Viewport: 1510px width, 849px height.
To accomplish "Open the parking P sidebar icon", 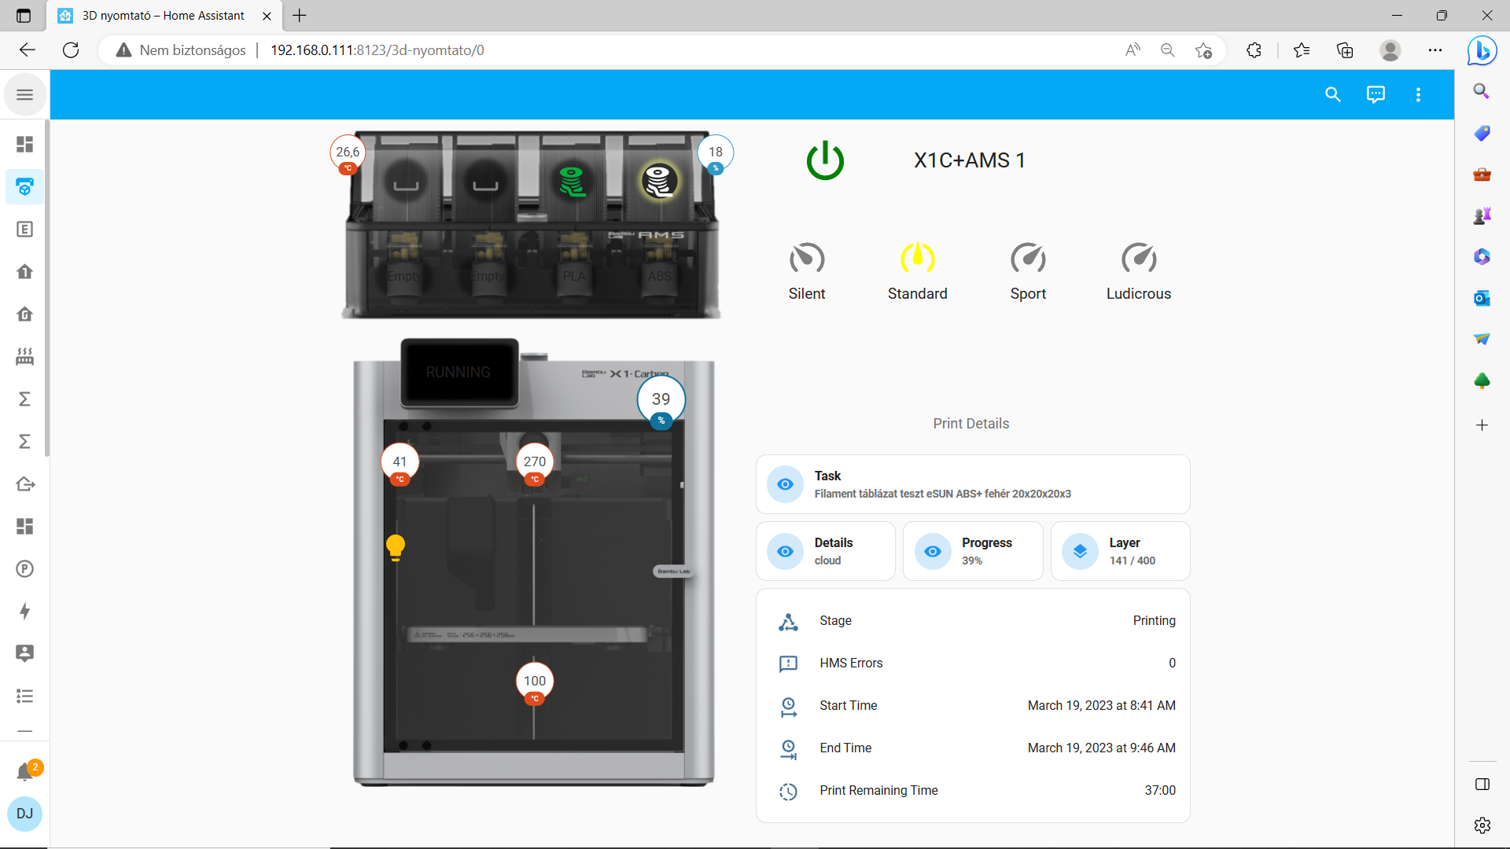I will tap(24, 569).
